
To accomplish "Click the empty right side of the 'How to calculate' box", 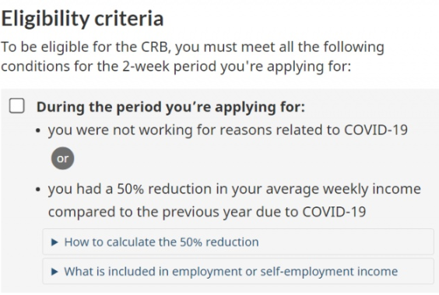I will pos(346,242).
